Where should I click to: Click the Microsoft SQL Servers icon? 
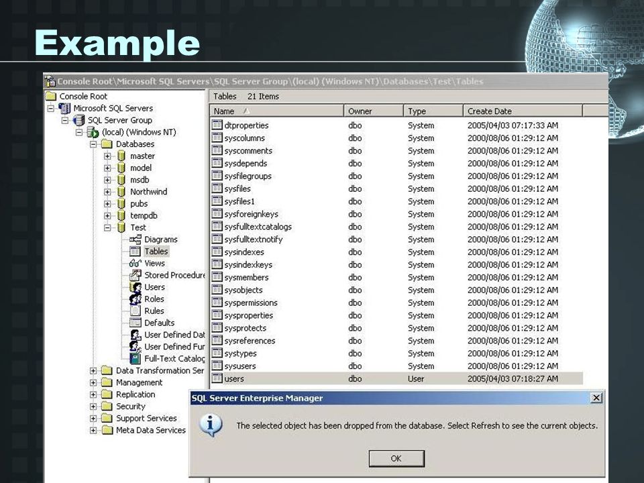point(64,109)
